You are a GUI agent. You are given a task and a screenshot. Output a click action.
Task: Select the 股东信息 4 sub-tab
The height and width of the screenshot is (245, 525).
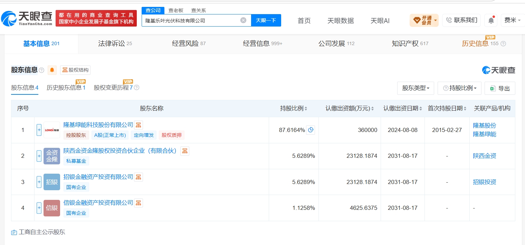tap(25, 88)
